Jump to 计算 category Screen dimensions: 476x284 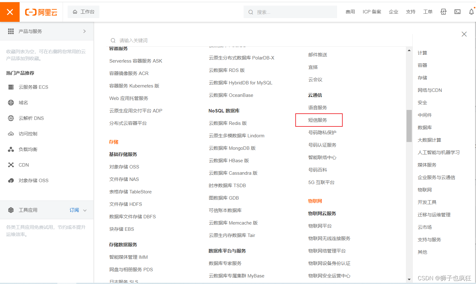(x=422, y=53)
